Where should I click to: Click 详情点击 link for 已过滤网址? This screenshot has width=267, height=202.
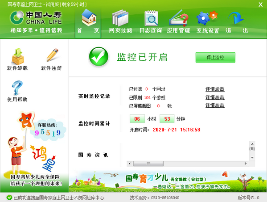pyautogui.click(x=215, y=89)
